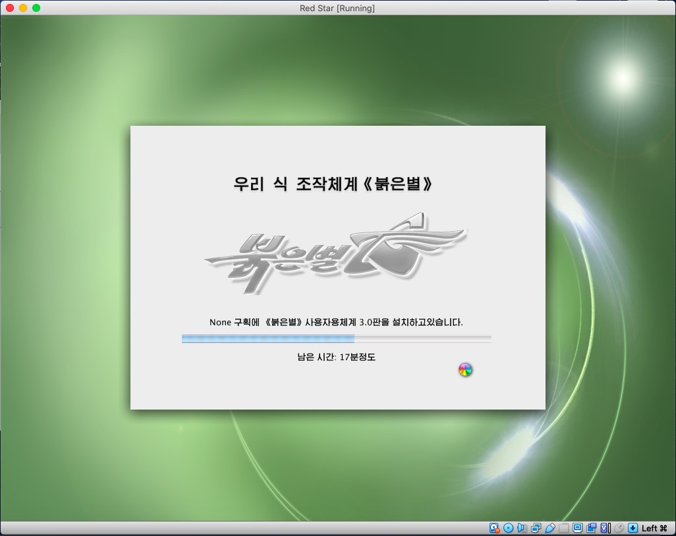
Task: Open the network adapters status icon
Action: tap(536, 528)
